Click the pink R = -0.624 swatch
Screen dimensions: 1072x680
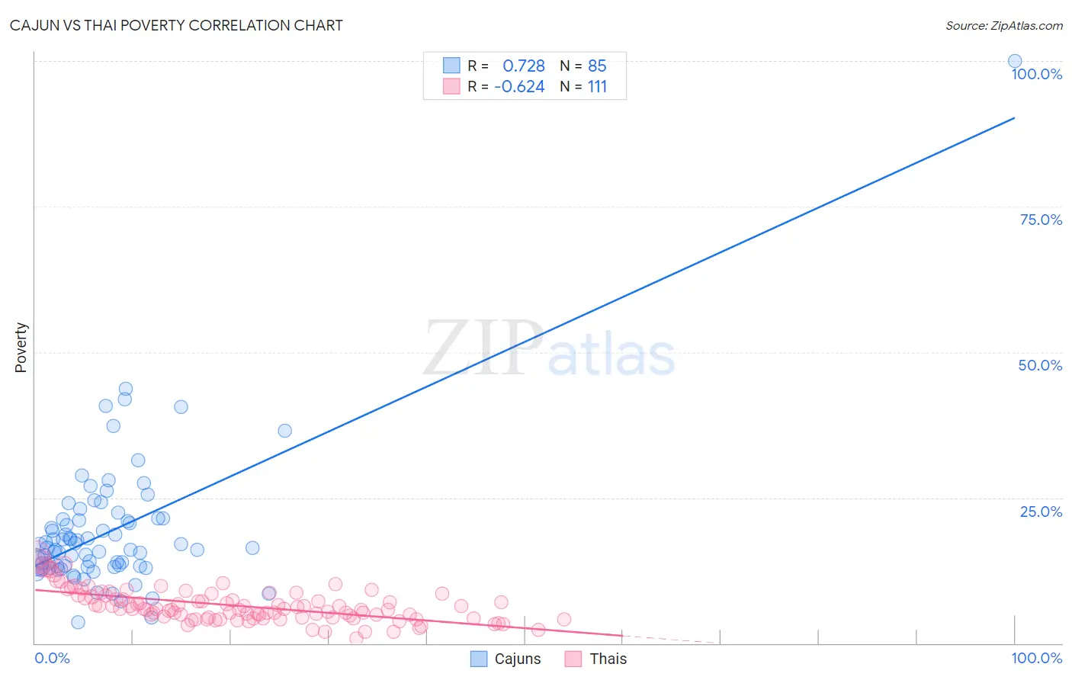451,86
